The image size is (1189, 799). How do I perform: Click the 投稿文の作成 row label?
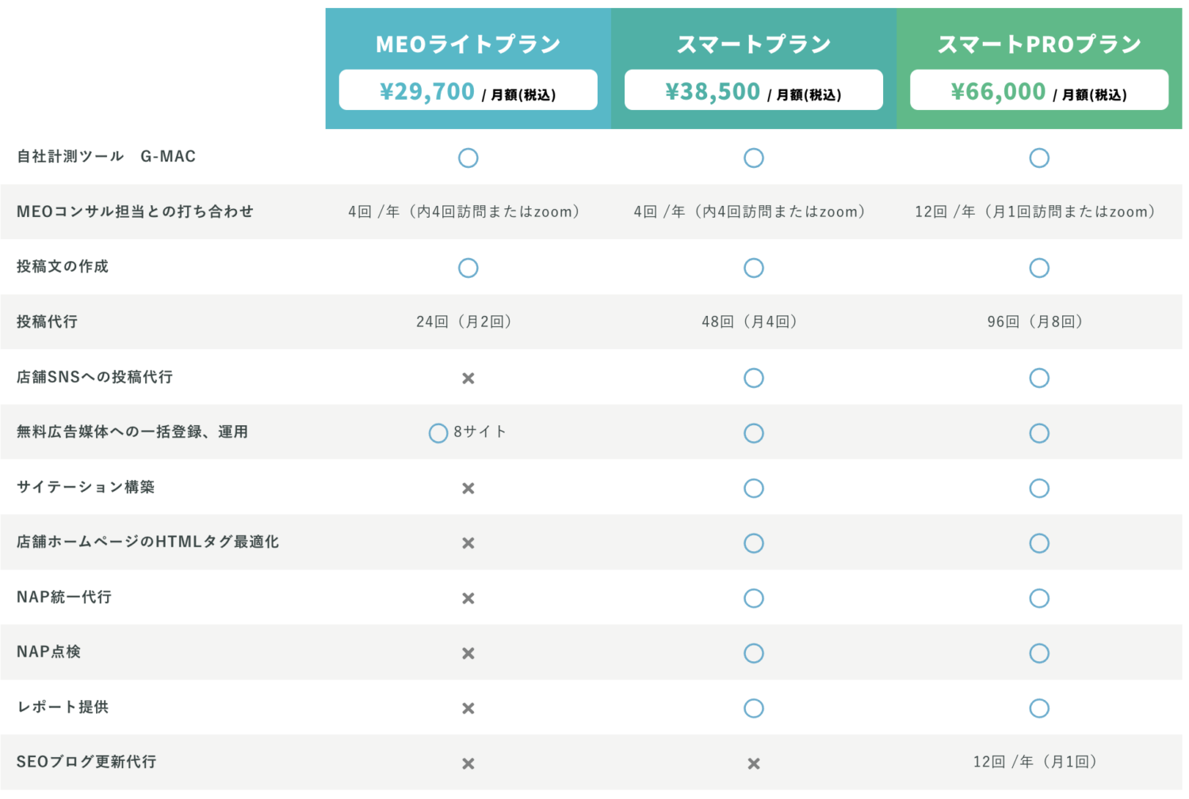pyautogui.click(x=63, y=266)
